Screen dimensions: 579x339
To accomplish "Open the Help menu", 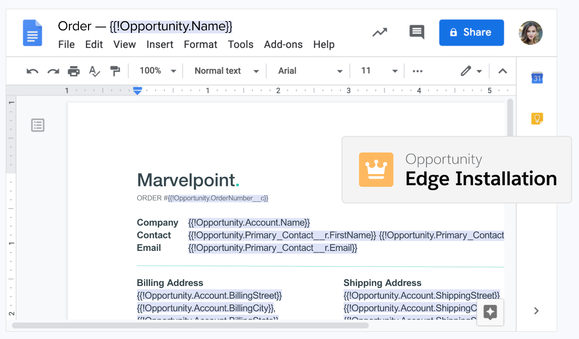I will [324, 44].
